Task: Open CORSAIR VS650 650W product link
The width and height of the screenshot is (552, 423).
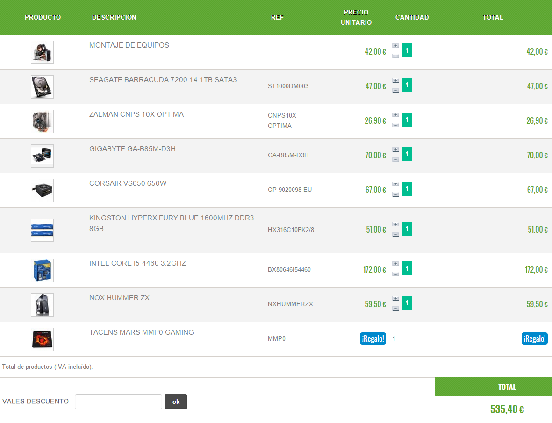Action: [x=128, y=183]
